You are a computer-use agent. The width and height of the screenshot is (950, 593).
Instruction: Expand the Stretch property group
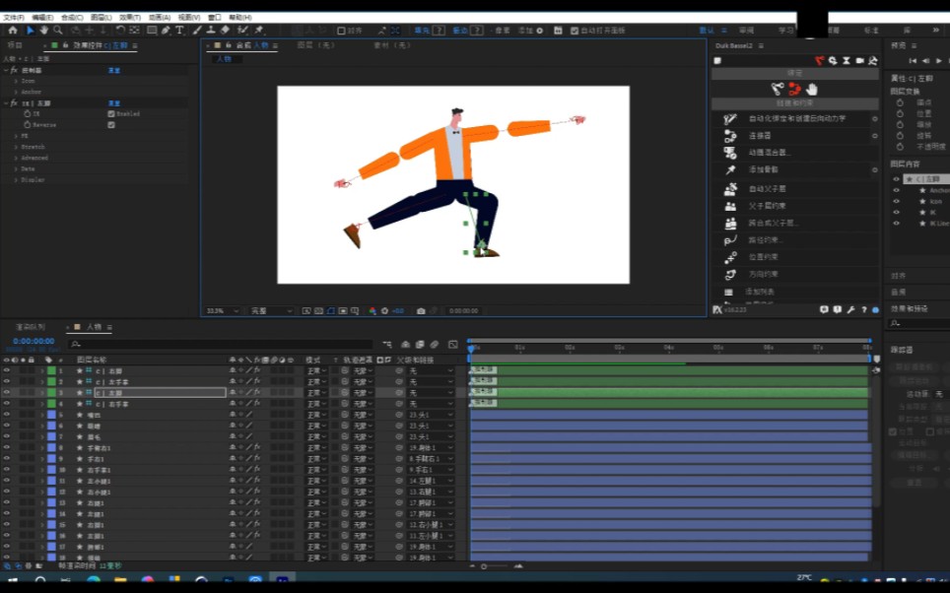(16, 147)
